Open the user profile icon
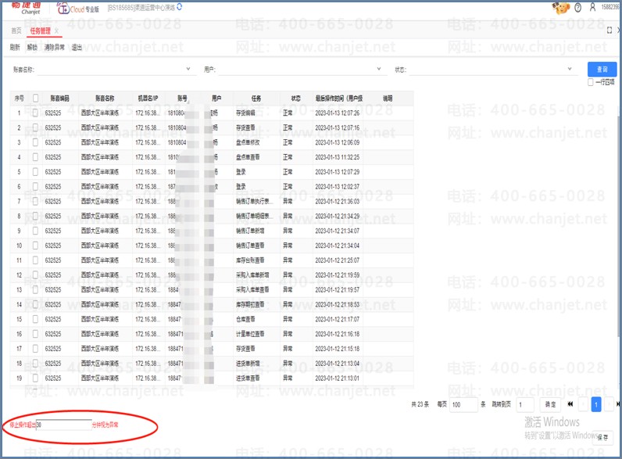 592,7
